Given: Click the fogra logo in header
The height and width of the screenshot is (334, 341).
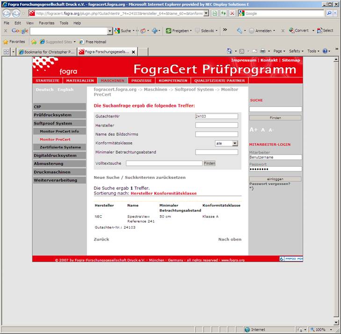Looking at the screenshot, I should click(x=55, y=66).
